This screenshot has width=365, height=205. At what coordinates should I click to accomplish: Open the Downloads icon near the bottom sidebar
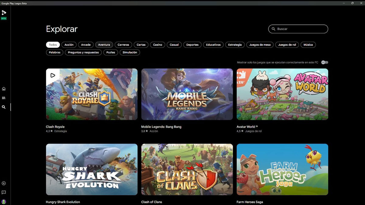pos(4,183)
